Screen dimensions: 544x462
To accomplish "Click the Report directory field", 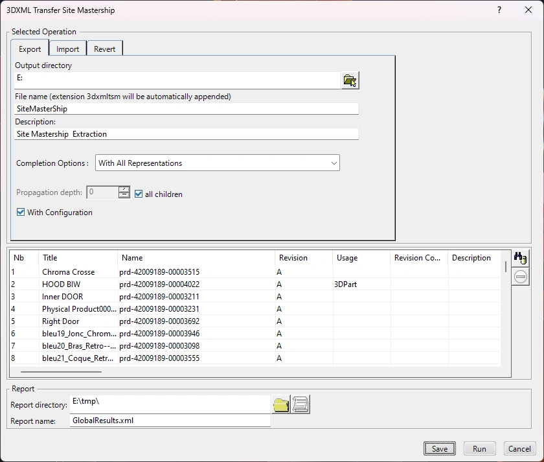I will [x=170, y=404].
